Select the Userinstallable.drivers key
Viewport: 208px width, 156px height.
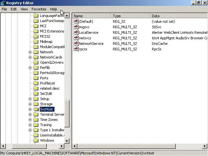(52, 135)
